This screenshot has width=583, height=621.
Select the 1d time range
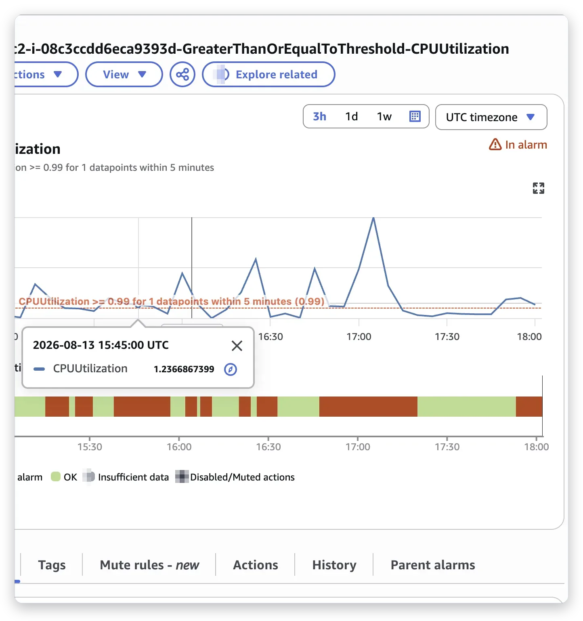[352, 116]
